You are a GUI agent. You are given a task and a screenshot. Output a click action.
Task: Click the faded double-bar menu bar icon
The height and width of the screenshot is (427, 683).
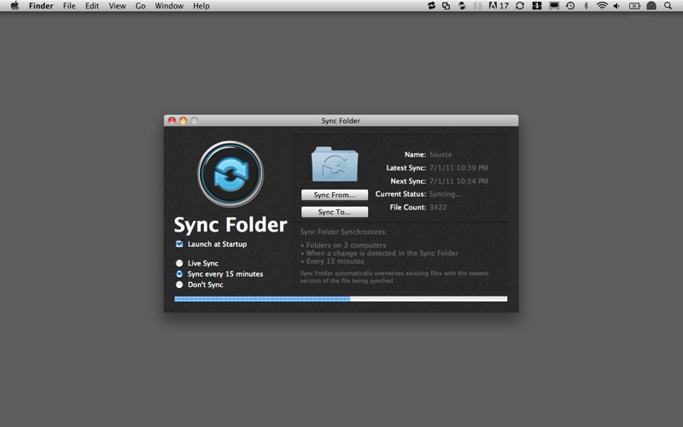click(478, 6)
